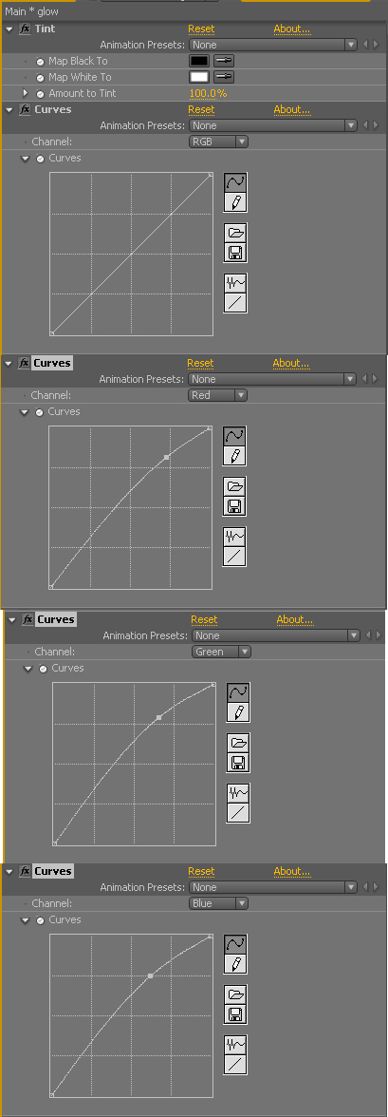This screenshot has width=388, height=1117.
Task: Select the Green channel Curves effect name
Action: pos(56,619)
